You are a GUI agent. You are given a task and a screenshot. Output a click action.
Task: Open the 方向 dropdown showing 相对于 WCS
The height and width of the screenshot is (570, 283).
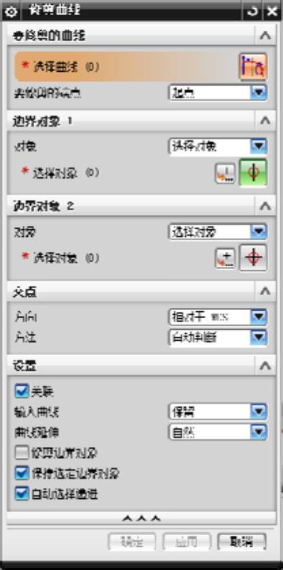pos(218,317)
